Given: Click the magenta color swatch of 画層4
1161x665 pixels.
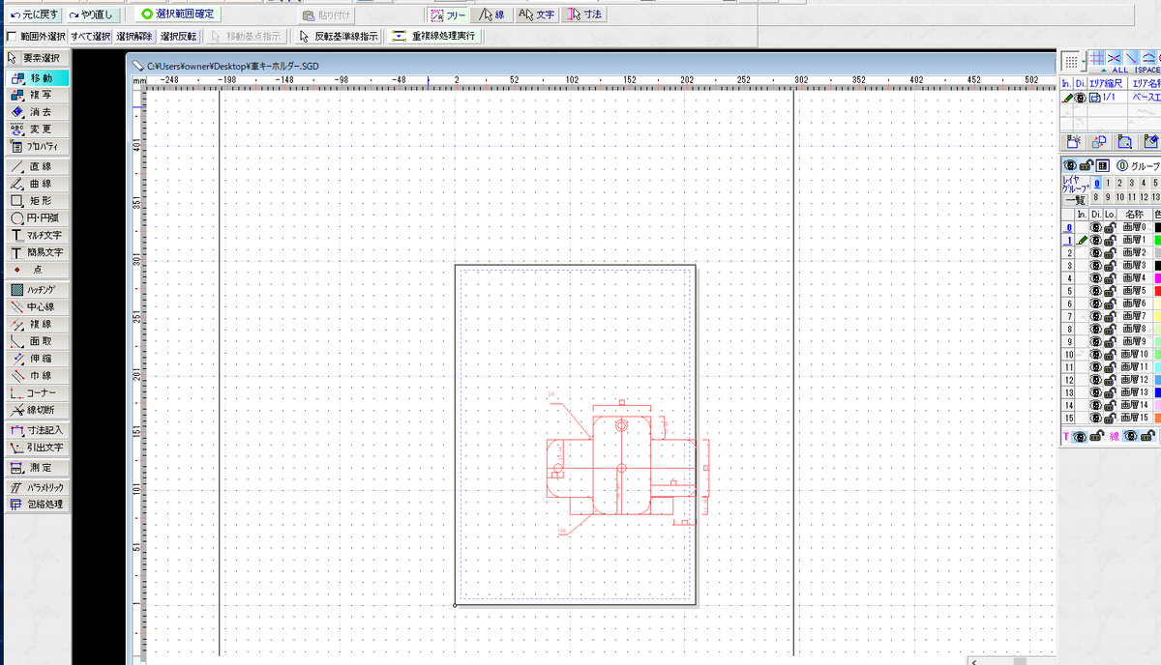Looking at the screenshot, I should pos(1156,277).
